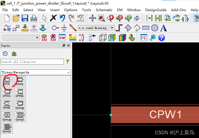Zoom in by two with the red magnifier
199x138 pixels.
[x=119, y=18]
